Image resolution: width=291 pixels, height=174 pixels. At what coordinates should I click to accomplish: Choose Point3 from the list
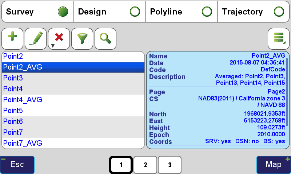point(73,78)
